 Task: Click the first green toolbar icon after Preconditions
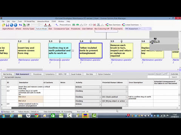(74, 25)
